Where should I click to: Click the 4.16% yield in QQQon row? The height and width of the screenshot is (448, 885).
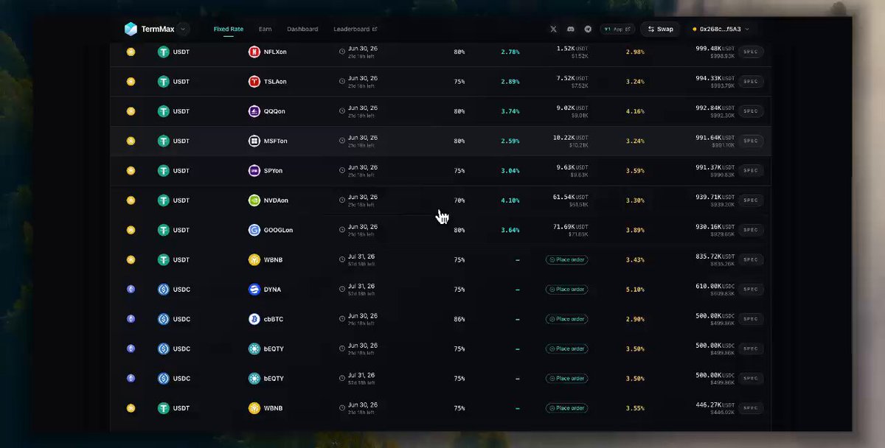[x=635, y=111]
